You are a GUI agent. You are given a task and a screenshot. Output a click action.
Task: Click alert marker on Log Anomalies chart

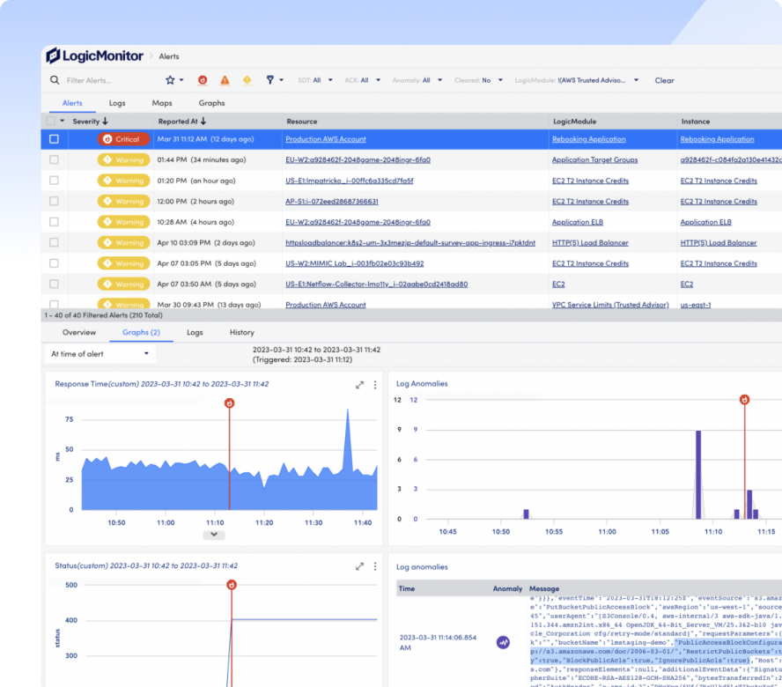point(745,400)
